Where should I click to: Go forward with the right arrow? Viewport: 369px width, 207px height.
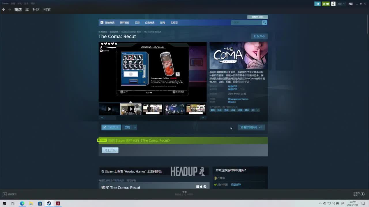(10, 9)
